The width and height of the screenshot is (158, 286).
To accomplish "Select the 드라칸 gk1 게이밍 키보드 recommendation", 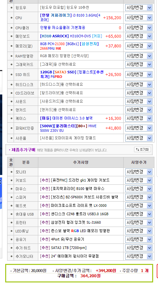I will pyautogui.click(x=75, y=180).
